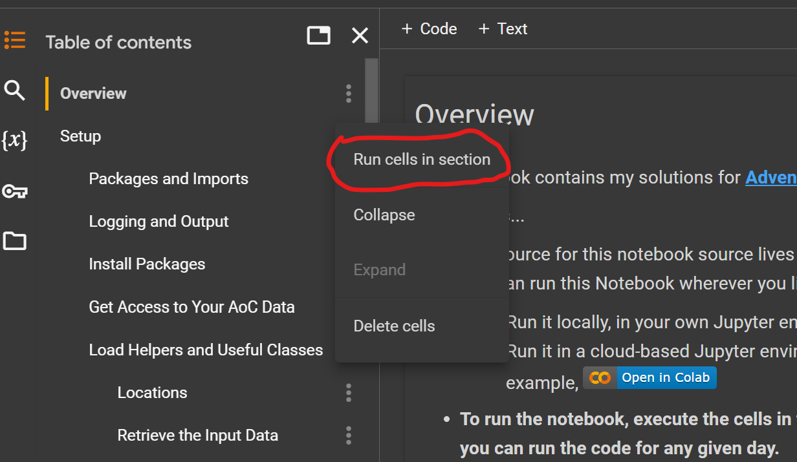Add a new Text cell
The width and height of the screenshot is (797, 462).
(503, 29)
